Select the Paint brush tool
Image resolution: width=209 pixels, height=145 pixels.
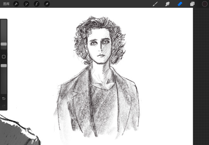coord(155,4)
